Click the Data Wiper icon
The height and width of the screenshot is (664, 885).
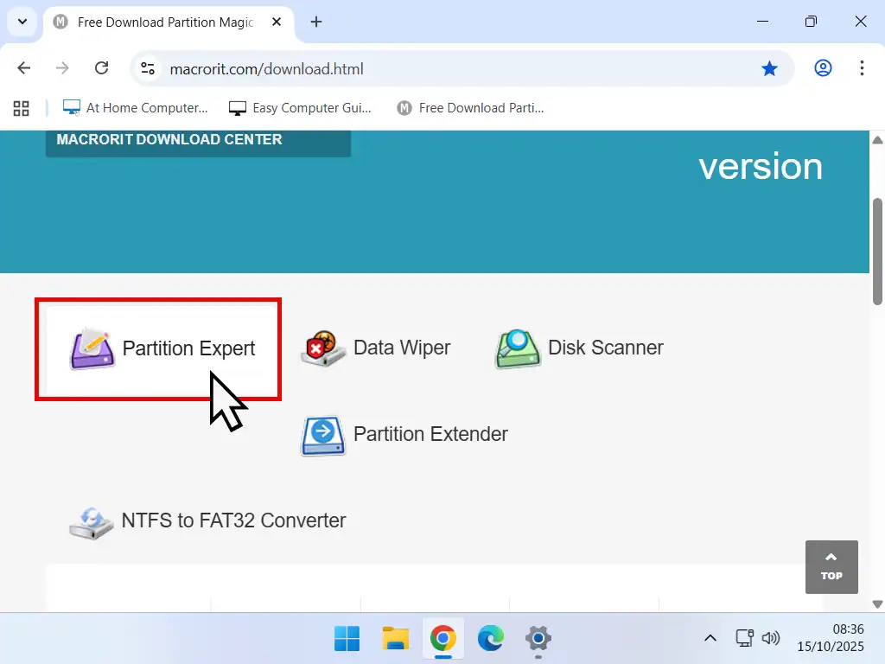pos(322,348)
